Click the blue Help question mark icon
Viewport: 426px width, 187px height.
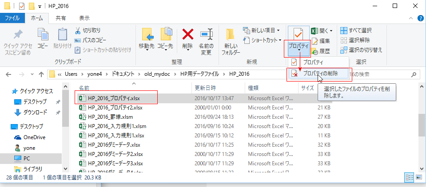[420, 18]
